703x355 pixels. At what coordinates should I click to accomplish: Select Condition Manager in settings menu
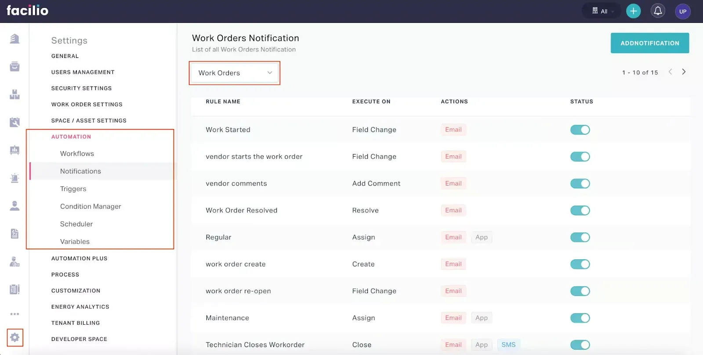[91, 206]
